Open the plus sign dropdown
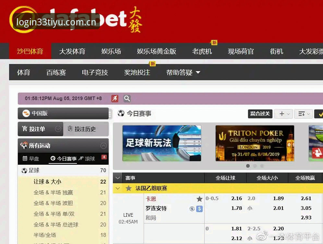 [283, 114]
